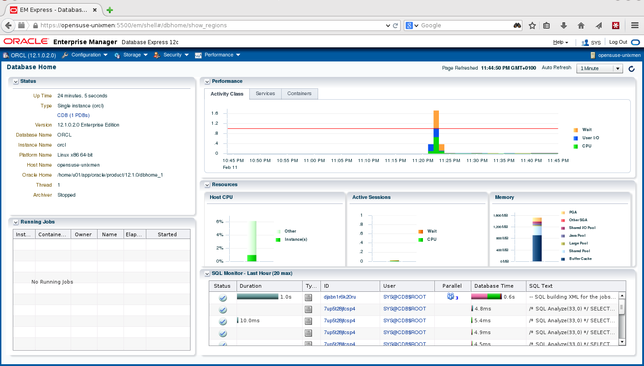Collapse the Running Jobs panel

tap(15, 222)
